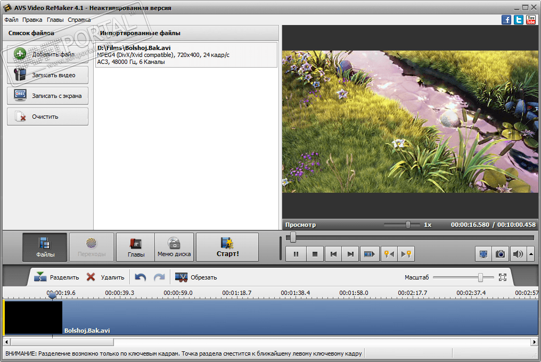Click Разделить split tool

56,277
